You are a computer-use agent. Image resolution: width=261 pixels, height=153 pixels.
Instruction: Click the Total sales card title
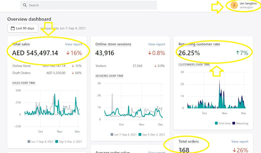(x=21, y=44)
